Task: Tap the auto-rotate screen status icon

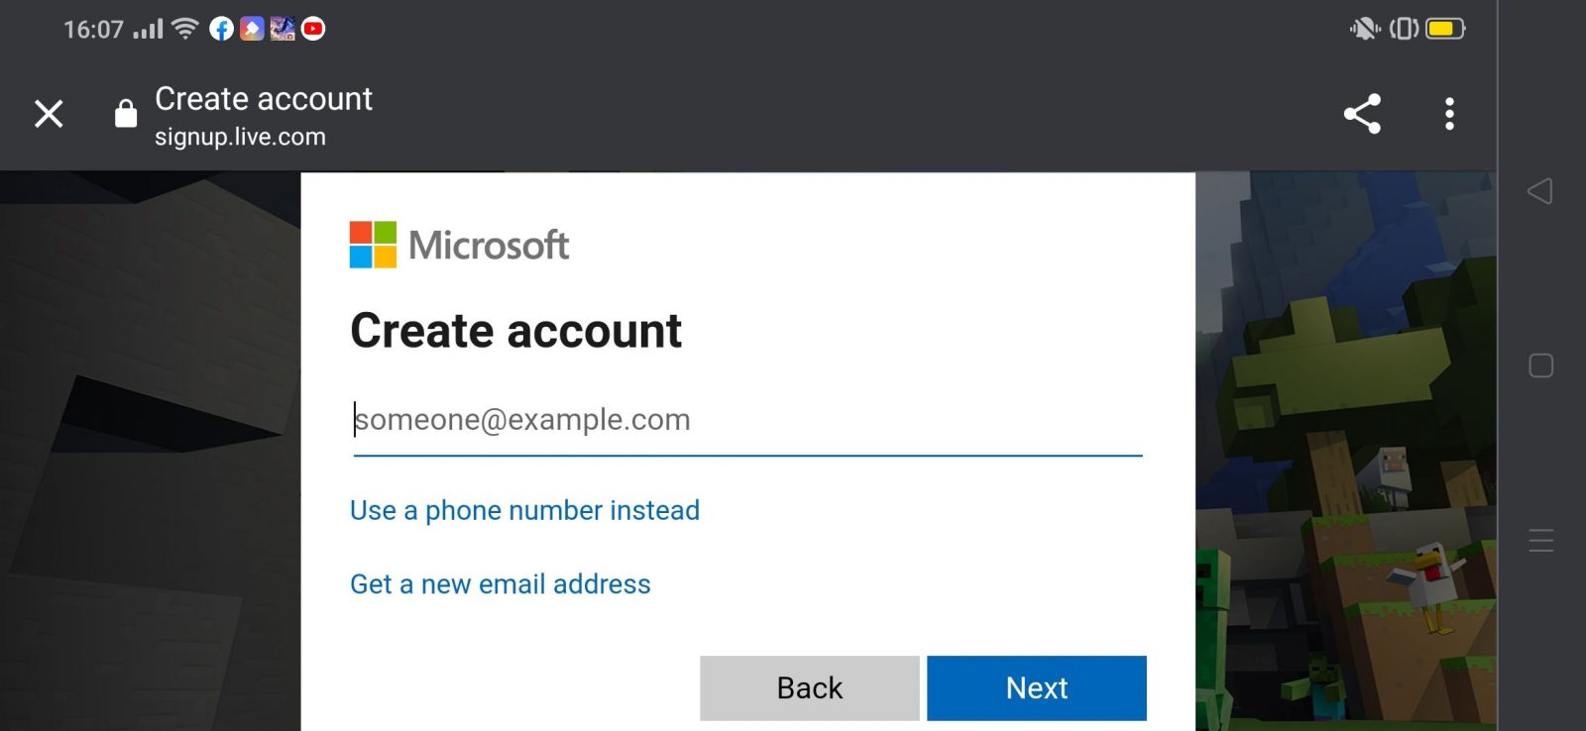Action: (1404, 29)
